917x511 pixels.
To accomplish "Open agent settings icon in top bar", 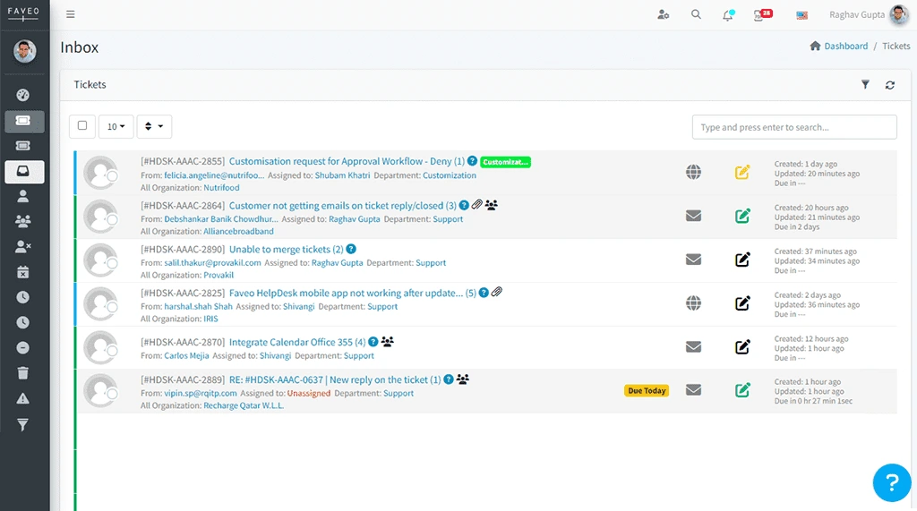I will [x=664, y=14].
